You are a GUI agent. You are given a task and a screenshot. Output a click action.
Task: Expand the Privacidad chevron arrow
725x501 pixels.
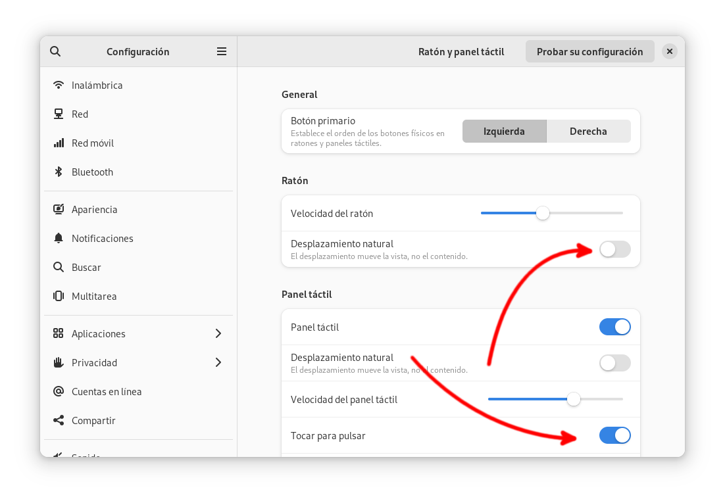[218, 363]
